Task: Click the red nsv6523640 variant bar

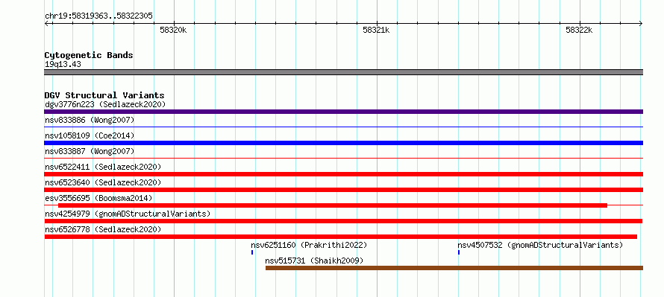Action: click(x=343, y=190)
